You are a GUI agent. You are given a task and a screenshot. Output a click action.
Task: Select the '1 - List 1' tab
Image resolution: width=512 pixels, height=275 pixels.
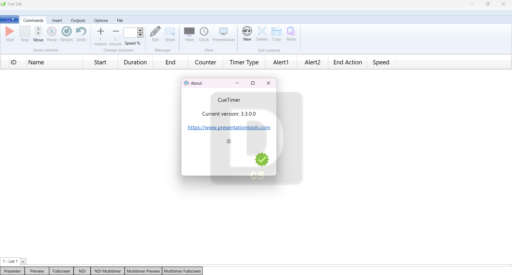(x=10, y=261)
